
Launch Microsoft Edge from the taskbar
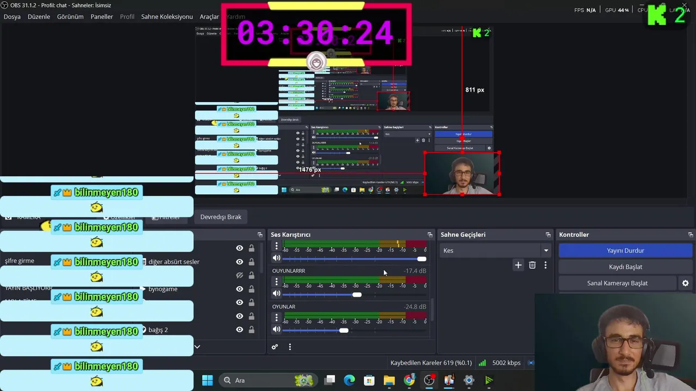click(349, 380)
